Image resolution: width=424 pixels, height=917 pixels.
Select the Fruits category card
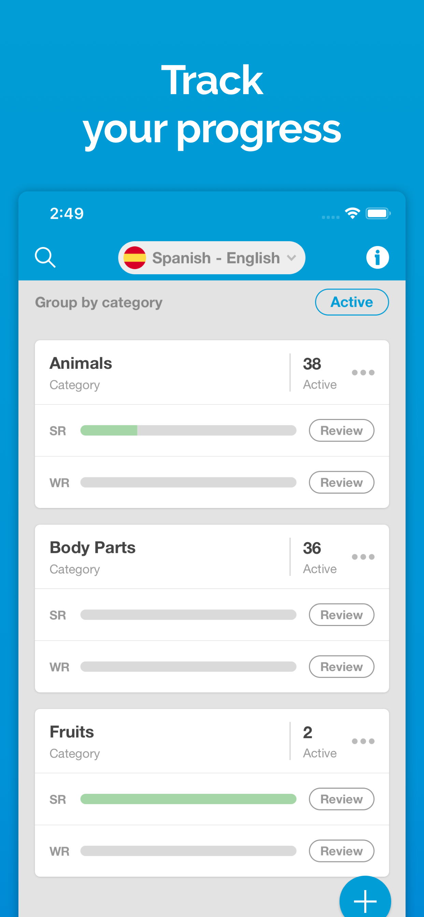72,731
